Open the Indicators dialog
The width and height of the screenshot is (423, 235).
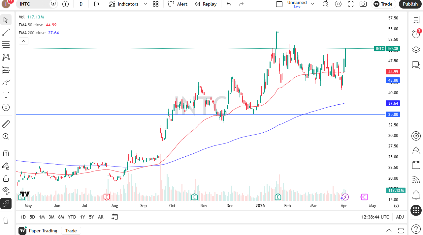(x=124, y=4)
